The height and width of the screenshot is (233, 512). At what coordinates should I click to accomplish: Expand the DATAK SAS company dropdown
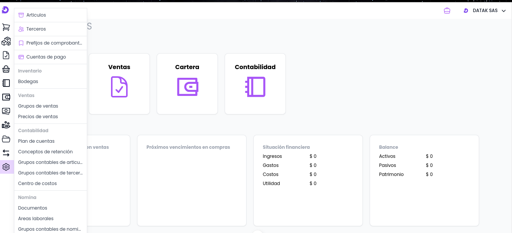[x=485, y=11]
